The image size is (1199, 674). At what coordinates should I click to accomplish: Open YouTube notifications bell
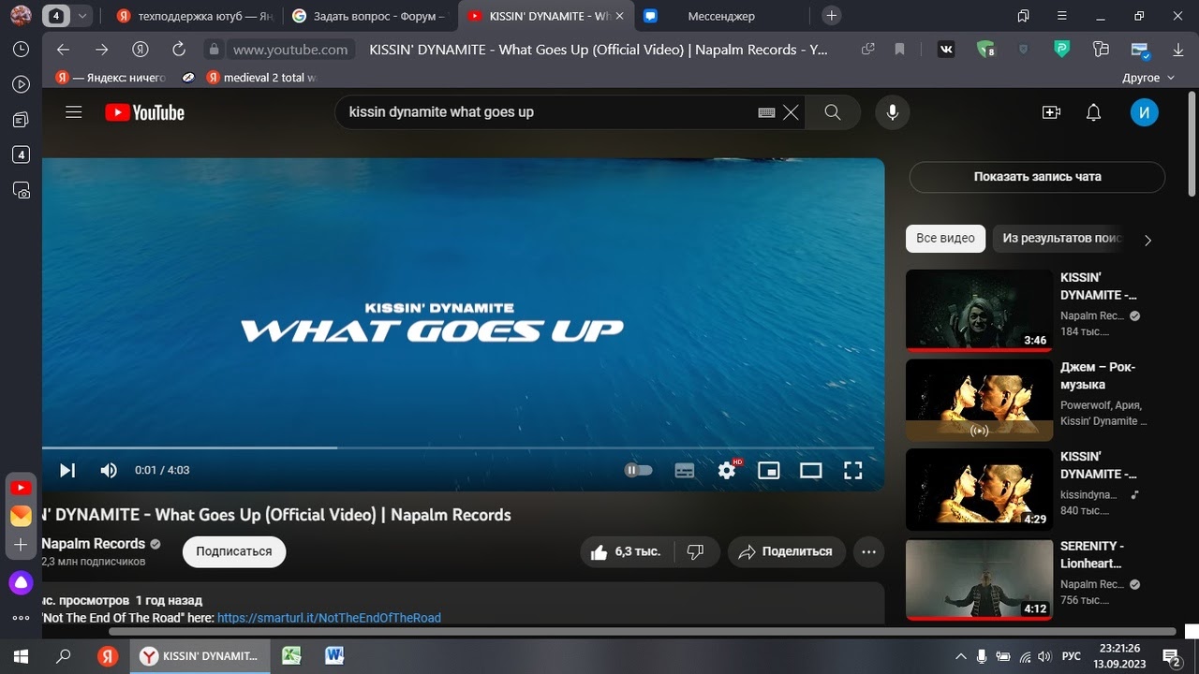[x=1093, y=112]
